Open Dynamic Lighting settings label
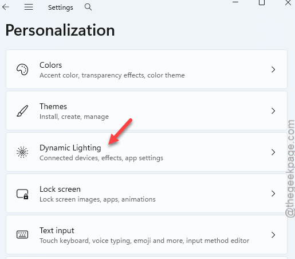 pyautogui.click(x=70, y=148)
